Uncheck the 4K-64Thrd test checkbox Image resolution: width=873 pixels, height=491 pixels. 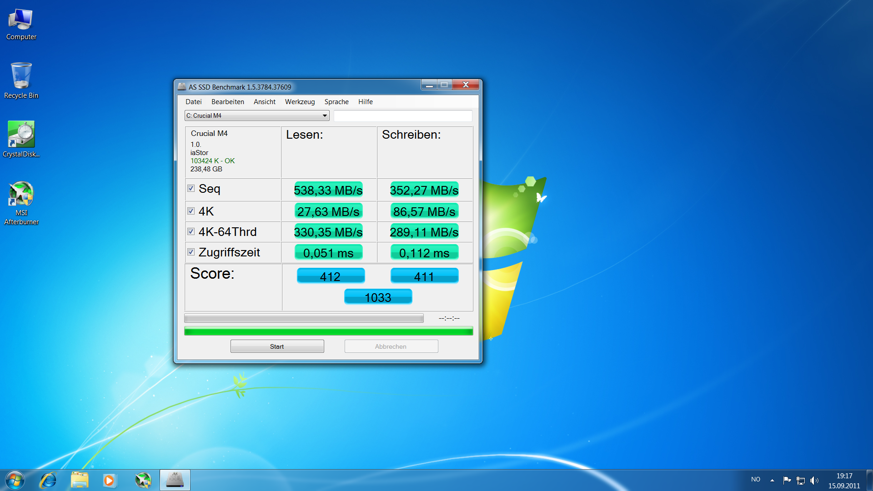click(191, 231)
